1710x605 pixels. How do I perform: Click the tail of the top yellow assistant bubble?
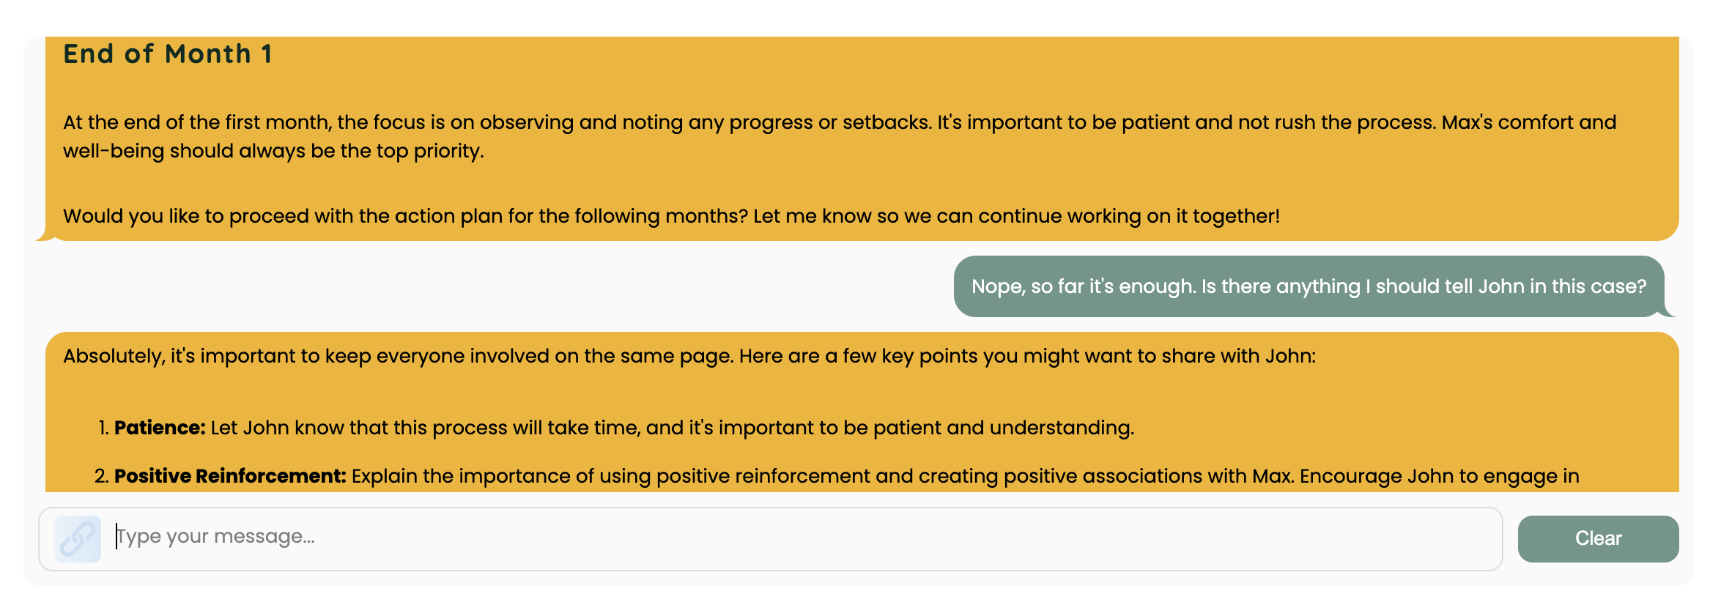pyautogui.click(x=45, y=234)
